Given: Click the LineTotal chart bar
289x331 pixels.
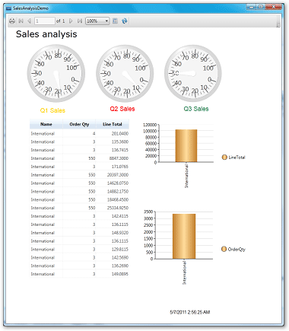Looking at the screenshot, I should tap(186, 145).
